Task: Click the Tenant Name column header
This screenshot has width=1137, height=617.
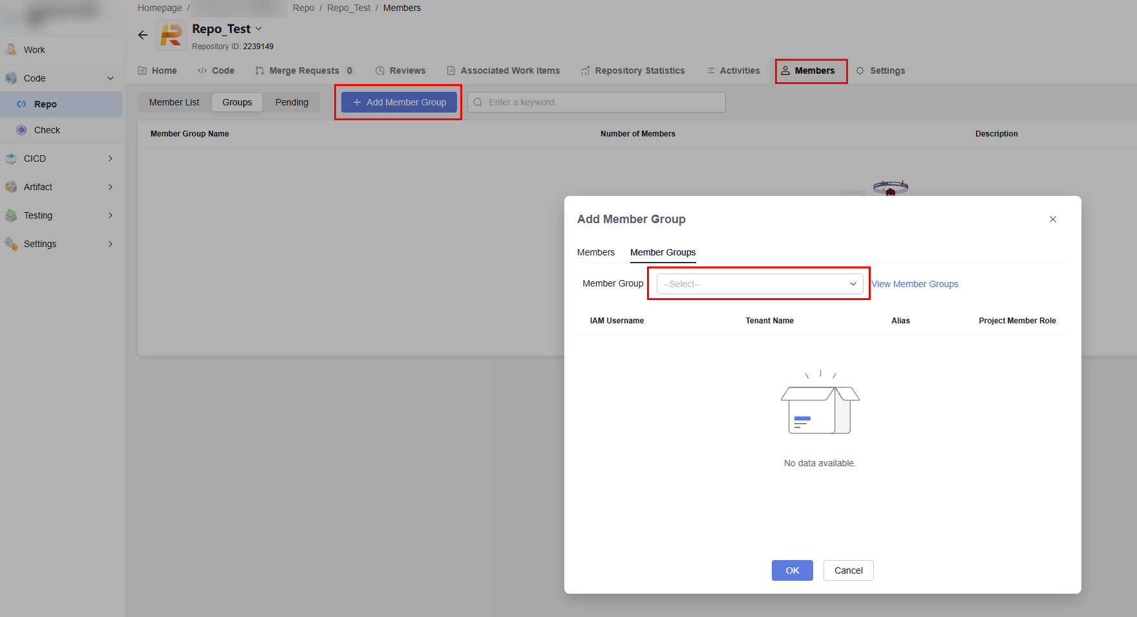Action: pyautogui.click(x=770, y=321)
